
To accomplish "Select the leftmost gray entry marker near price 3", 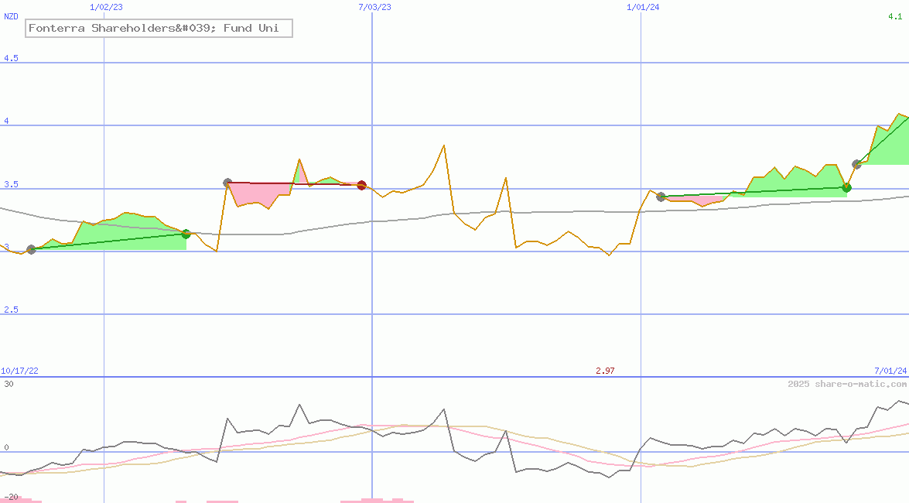I will point(31,249).
